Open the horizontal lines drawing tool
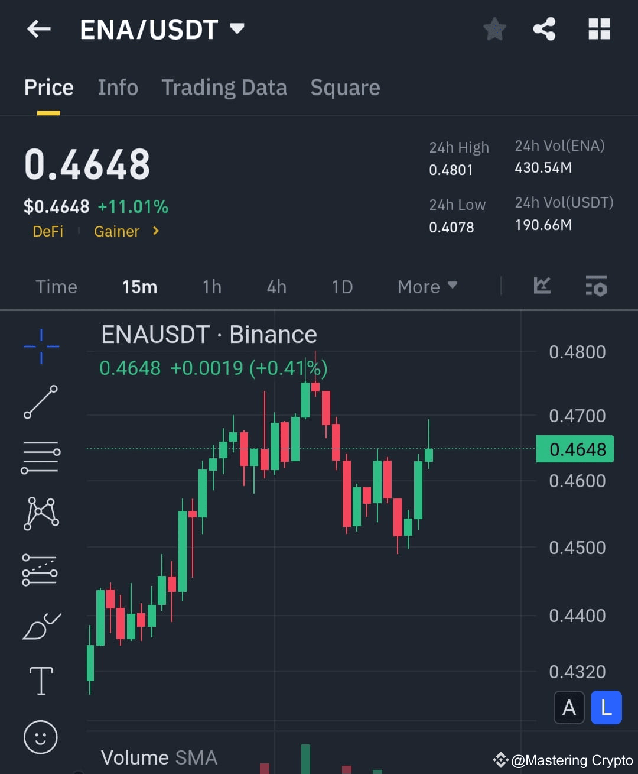The image size is (638, 774). click(40, 456)
